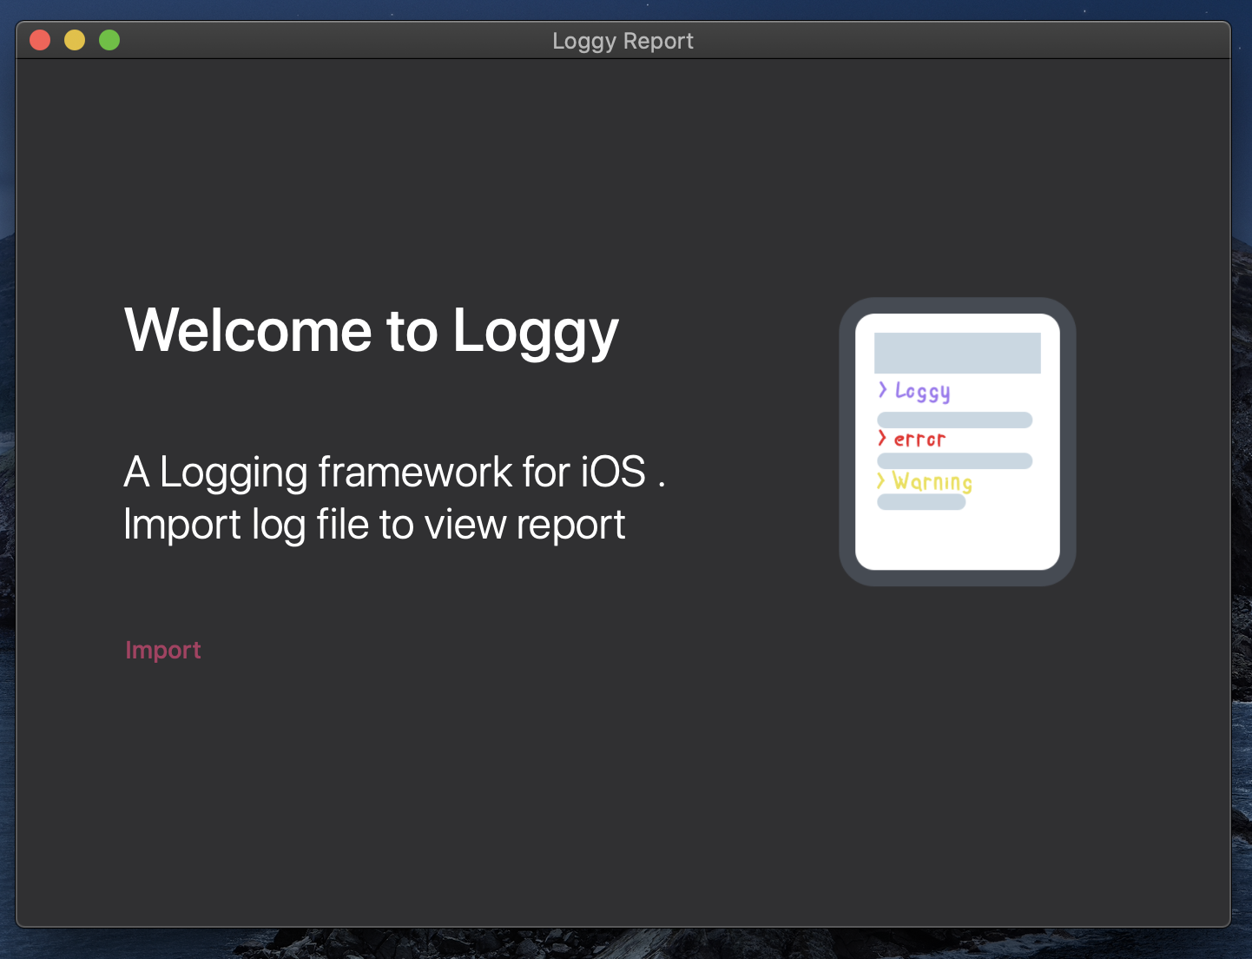Click the Welcome to Loggy heading
This screenshot has height=959, width=1252.
pyautogui.click(x=372, y=332)
